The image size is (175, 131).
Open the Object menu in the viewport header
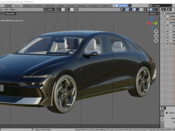tap(12, 9)
